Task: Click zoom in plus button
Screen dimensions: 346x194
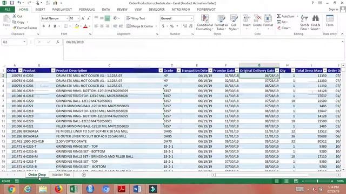Action: click(x=332, y=181)
